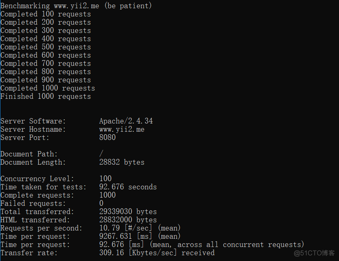339x261 pixels.
Task: Click the Failed requests value 0
Action: (101, 203)
